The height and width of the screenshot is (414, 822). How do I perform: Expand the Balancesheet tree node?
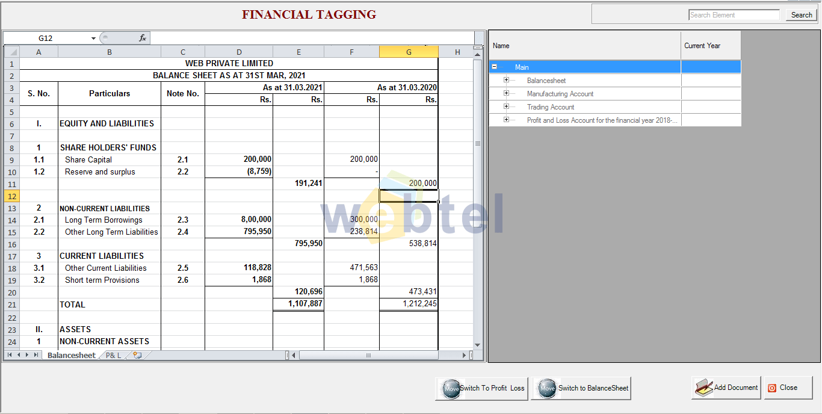coord(506,80)
